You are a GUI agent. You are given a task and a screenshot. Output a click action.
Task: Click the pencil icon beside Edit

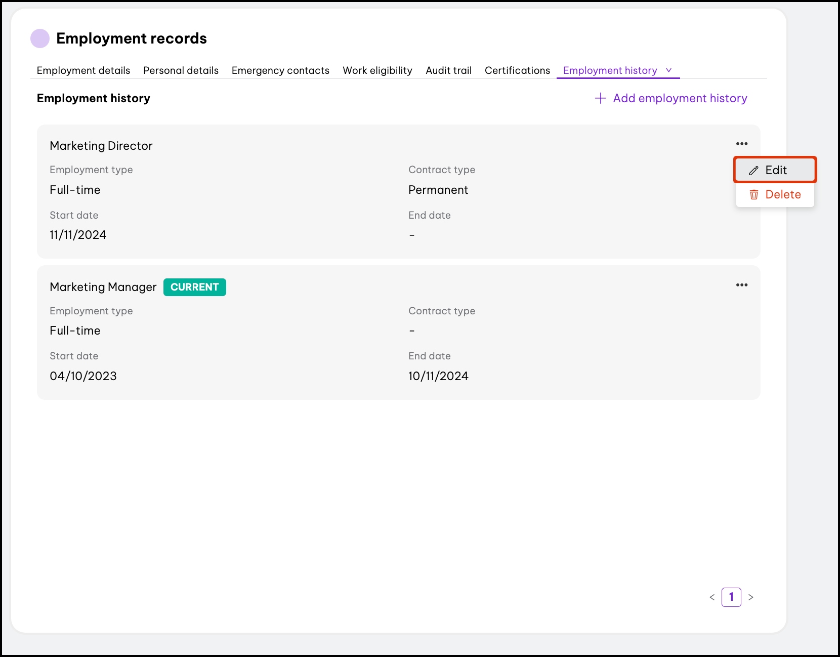[x=753, y=171]
